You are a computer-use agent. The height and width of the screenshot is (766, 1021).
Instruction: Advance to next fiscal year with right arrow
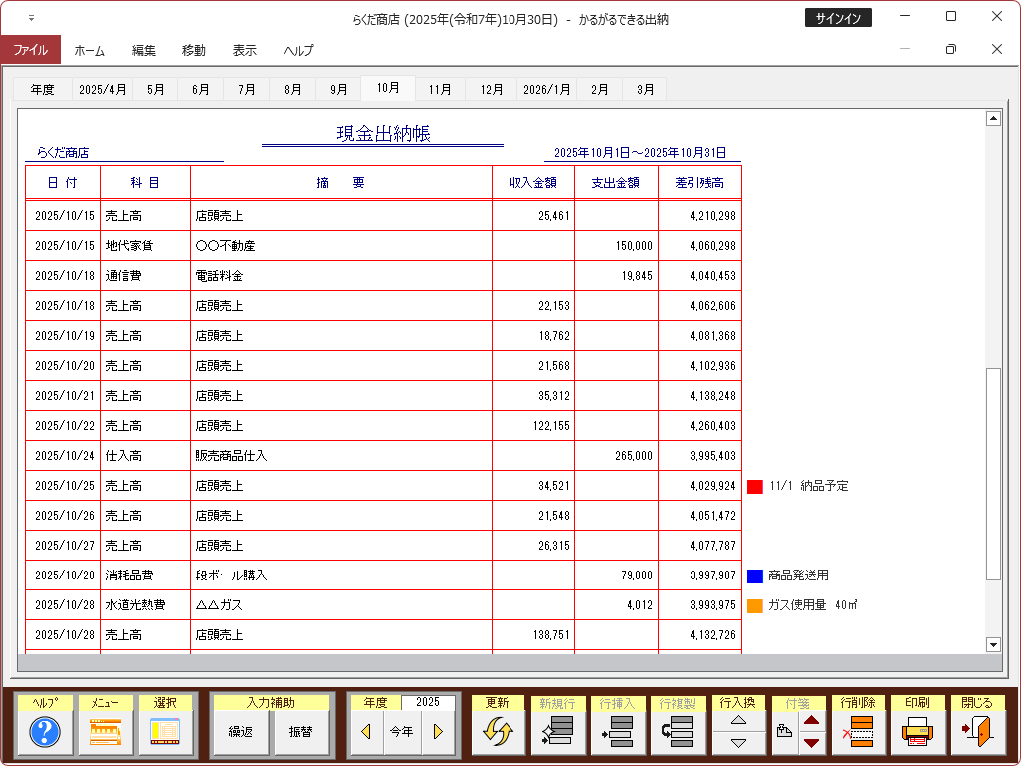click(437, 732)
